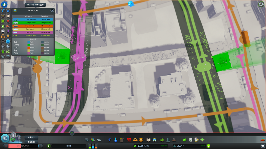Open the Electricity info view
The width and height of the screenshot is (266, 149).
click(3, 11)
